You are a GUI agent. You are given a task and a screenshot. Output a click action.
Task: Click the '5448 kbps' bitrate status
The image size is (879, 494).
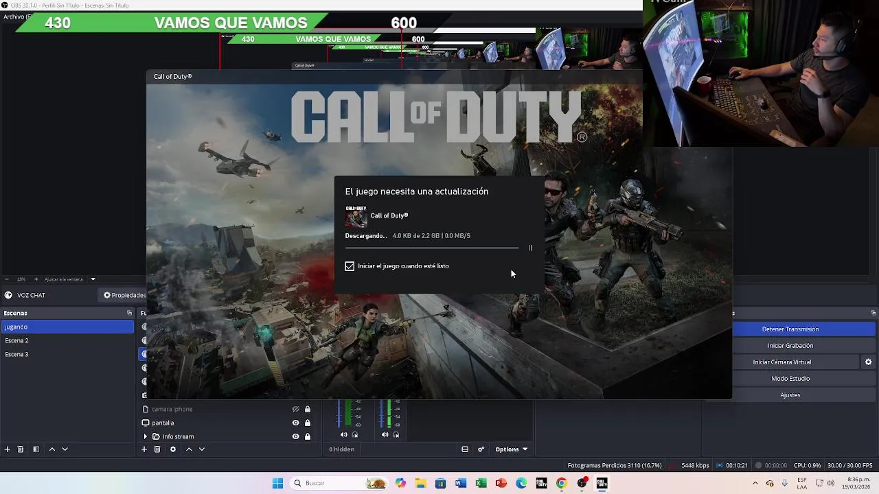click(x=695, y=465)
